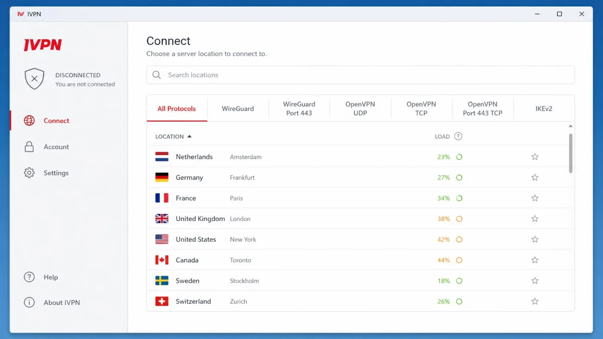Screen dimensions: 603x339
Task: Favorite the Switzerland Zurich server star
Action: click(535, 301)
